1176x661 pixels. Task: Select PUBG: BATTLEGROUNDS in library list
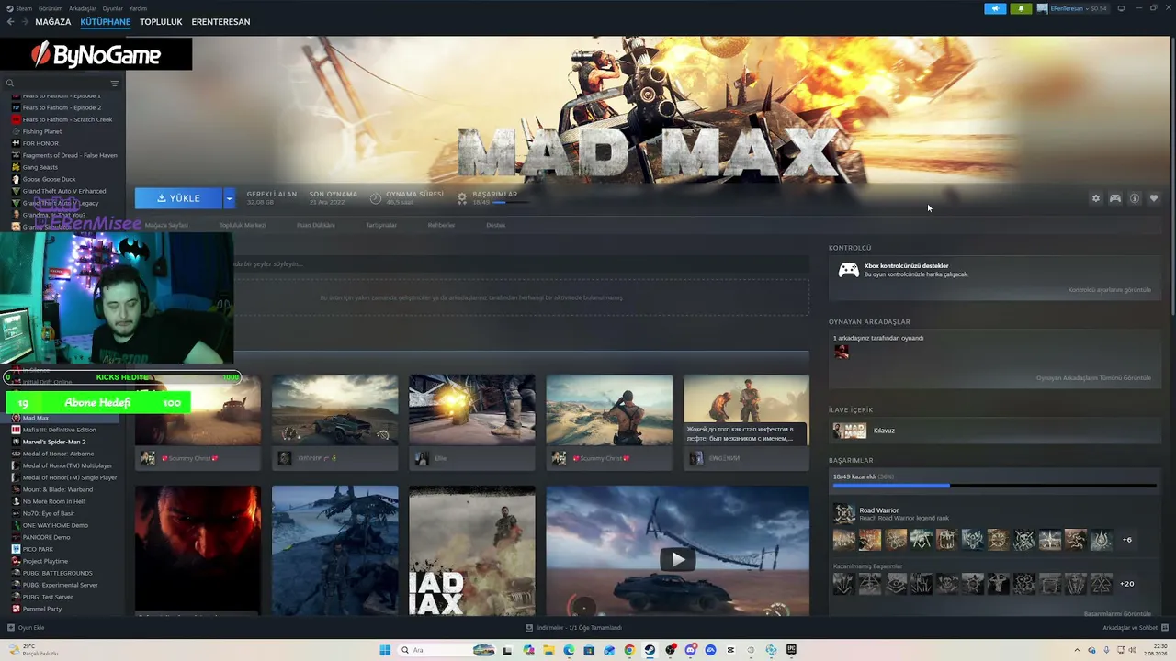(57, 573)
